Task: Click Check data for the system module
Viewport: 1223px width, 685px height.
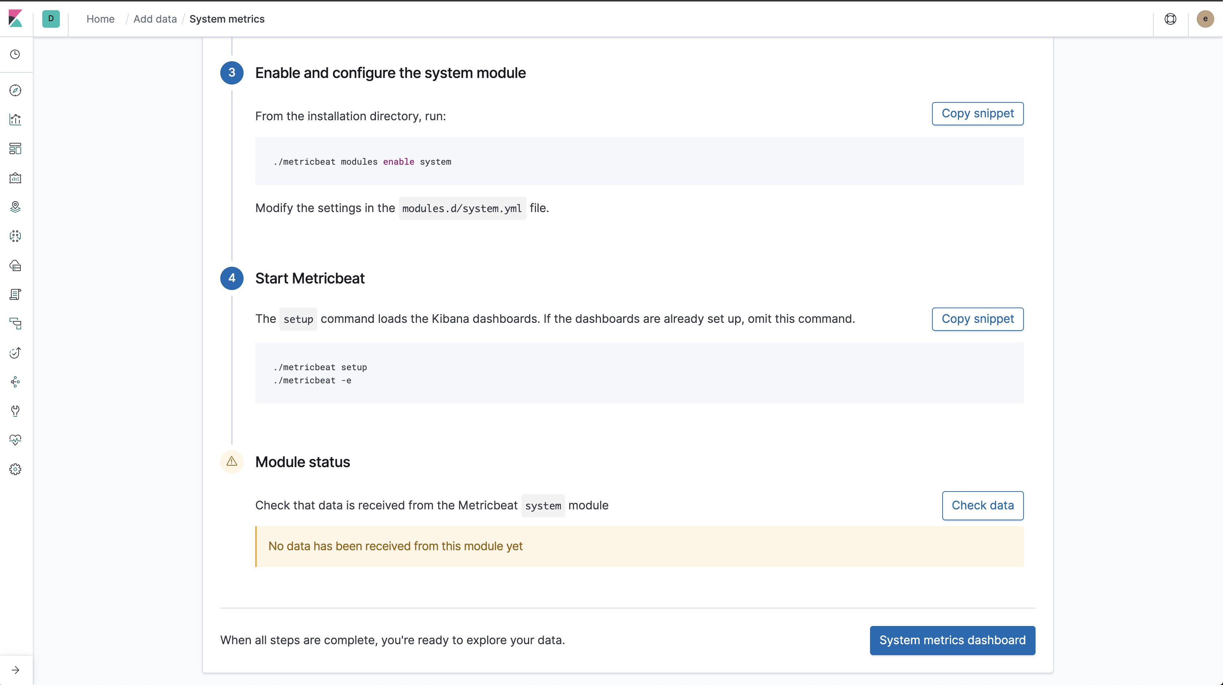Action: point(982,505)
